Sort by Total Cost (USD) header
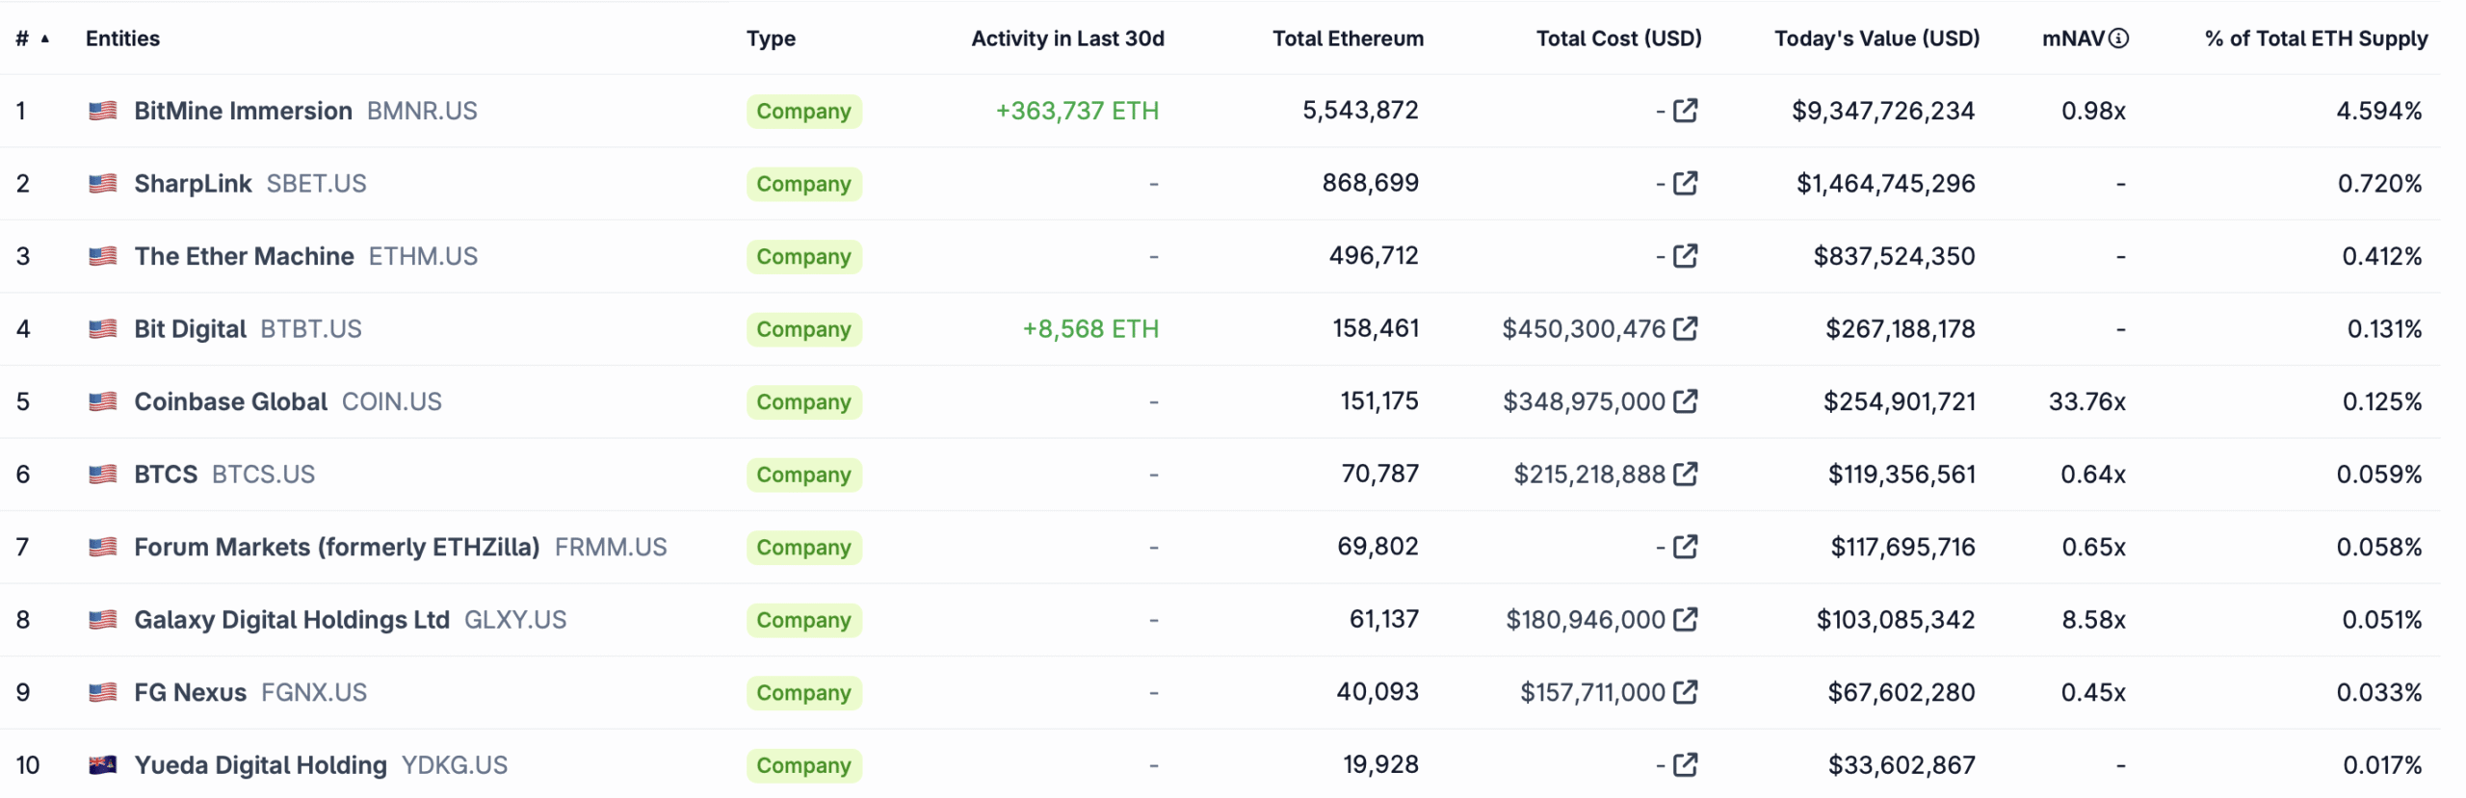The image size is (2466, 798). pyautogui.click(x=1618, y=39)
